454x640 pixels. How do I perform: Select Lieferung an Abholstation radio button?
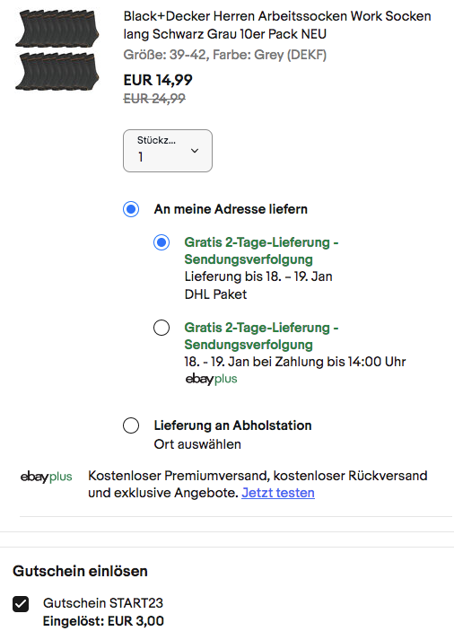tap(131, 425)
